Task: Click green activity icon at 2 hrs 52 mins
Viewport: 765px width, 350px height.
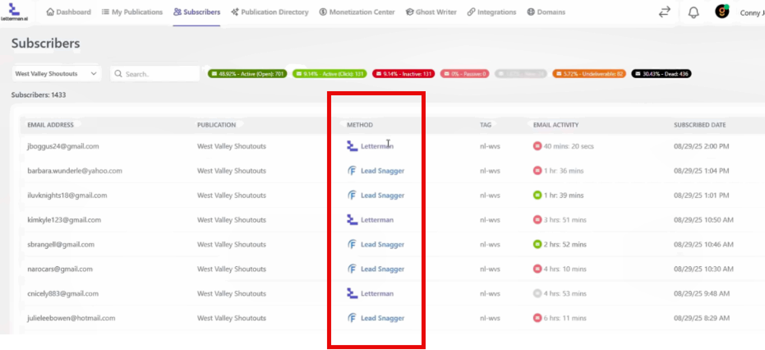Action: (x=537, y=244)
